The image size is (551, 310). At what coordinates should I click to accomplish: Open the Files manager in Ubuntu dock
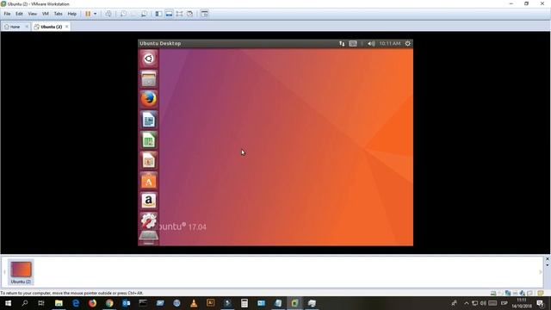click(x=149, y=78)
